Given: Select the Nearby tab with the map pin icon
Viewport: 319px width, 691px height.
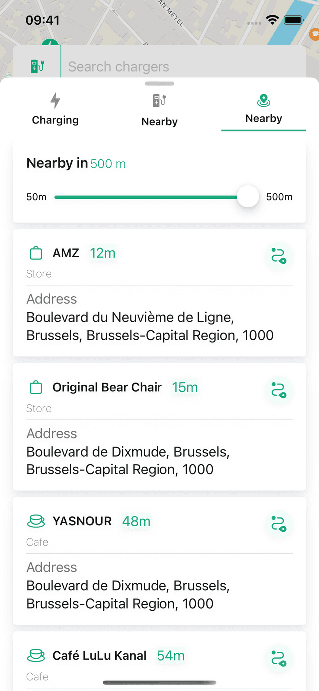Looking at the screenshot, I should (264, 109).
